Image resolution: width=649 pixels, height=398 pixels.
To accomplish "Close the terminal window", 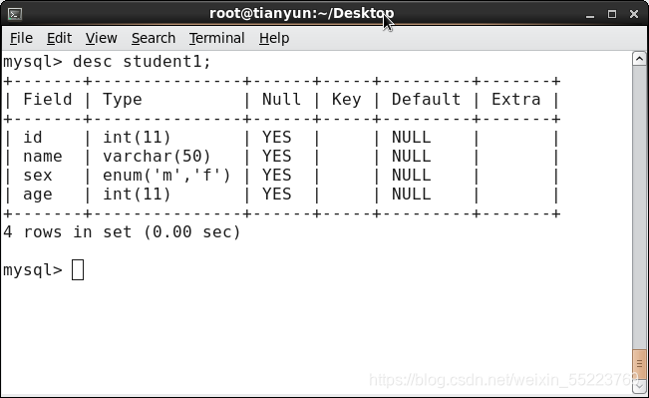I will click(634, 15).
